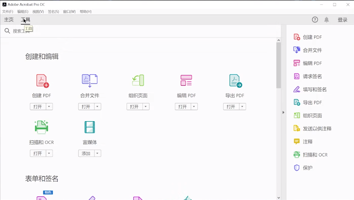
Task: Click the Organize Pages (组织页面) large tool icon
Action: click(x=138, y=80)
